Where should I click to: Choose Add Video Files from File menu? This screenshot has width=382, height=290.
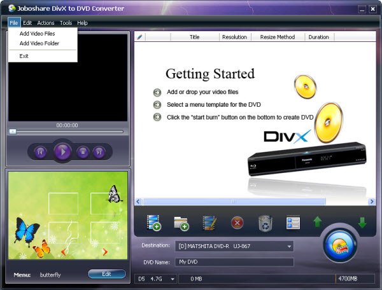coord(43,34)
